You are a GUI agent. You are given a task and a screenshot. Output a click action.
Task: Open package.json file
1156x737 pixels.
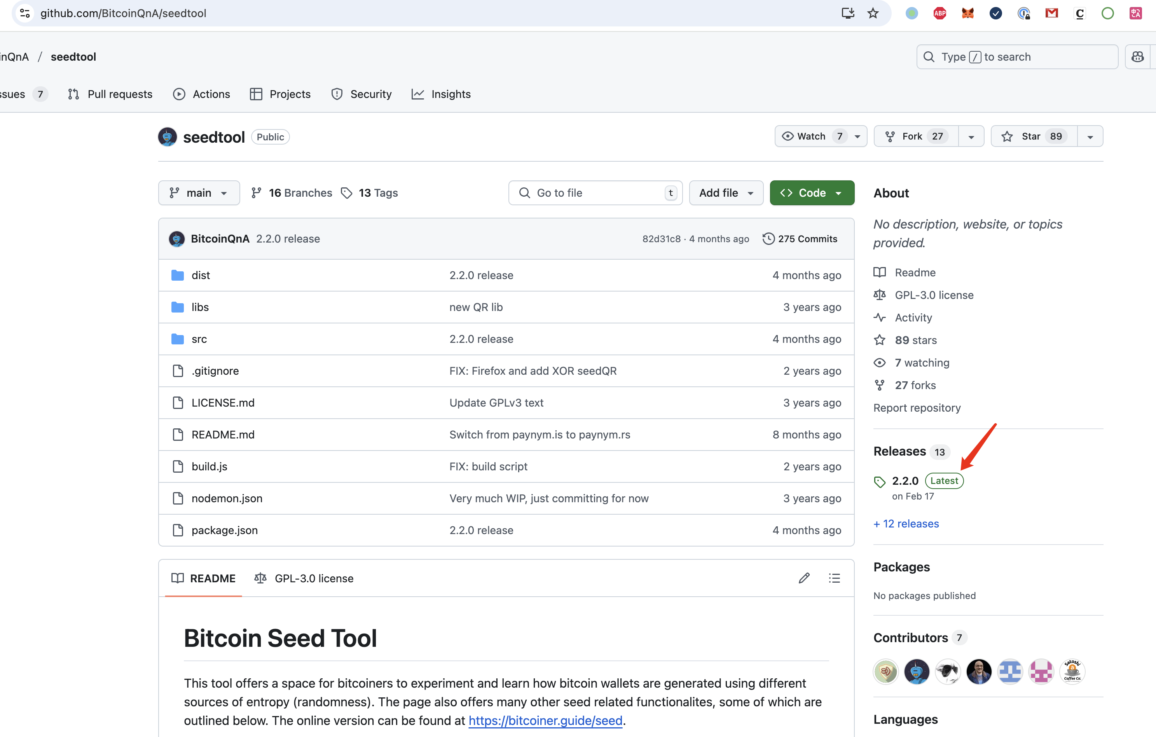[225, 530]
